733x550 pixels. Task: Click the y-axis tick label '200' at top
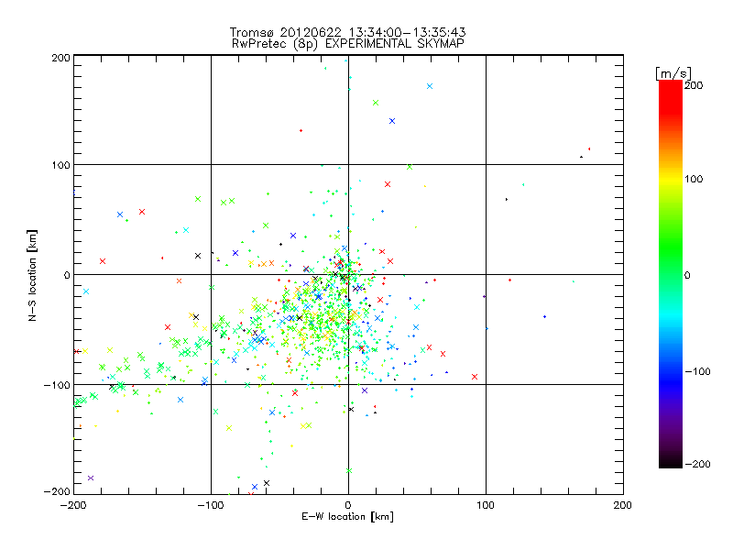pyautogui.click(x=60, y=58)
